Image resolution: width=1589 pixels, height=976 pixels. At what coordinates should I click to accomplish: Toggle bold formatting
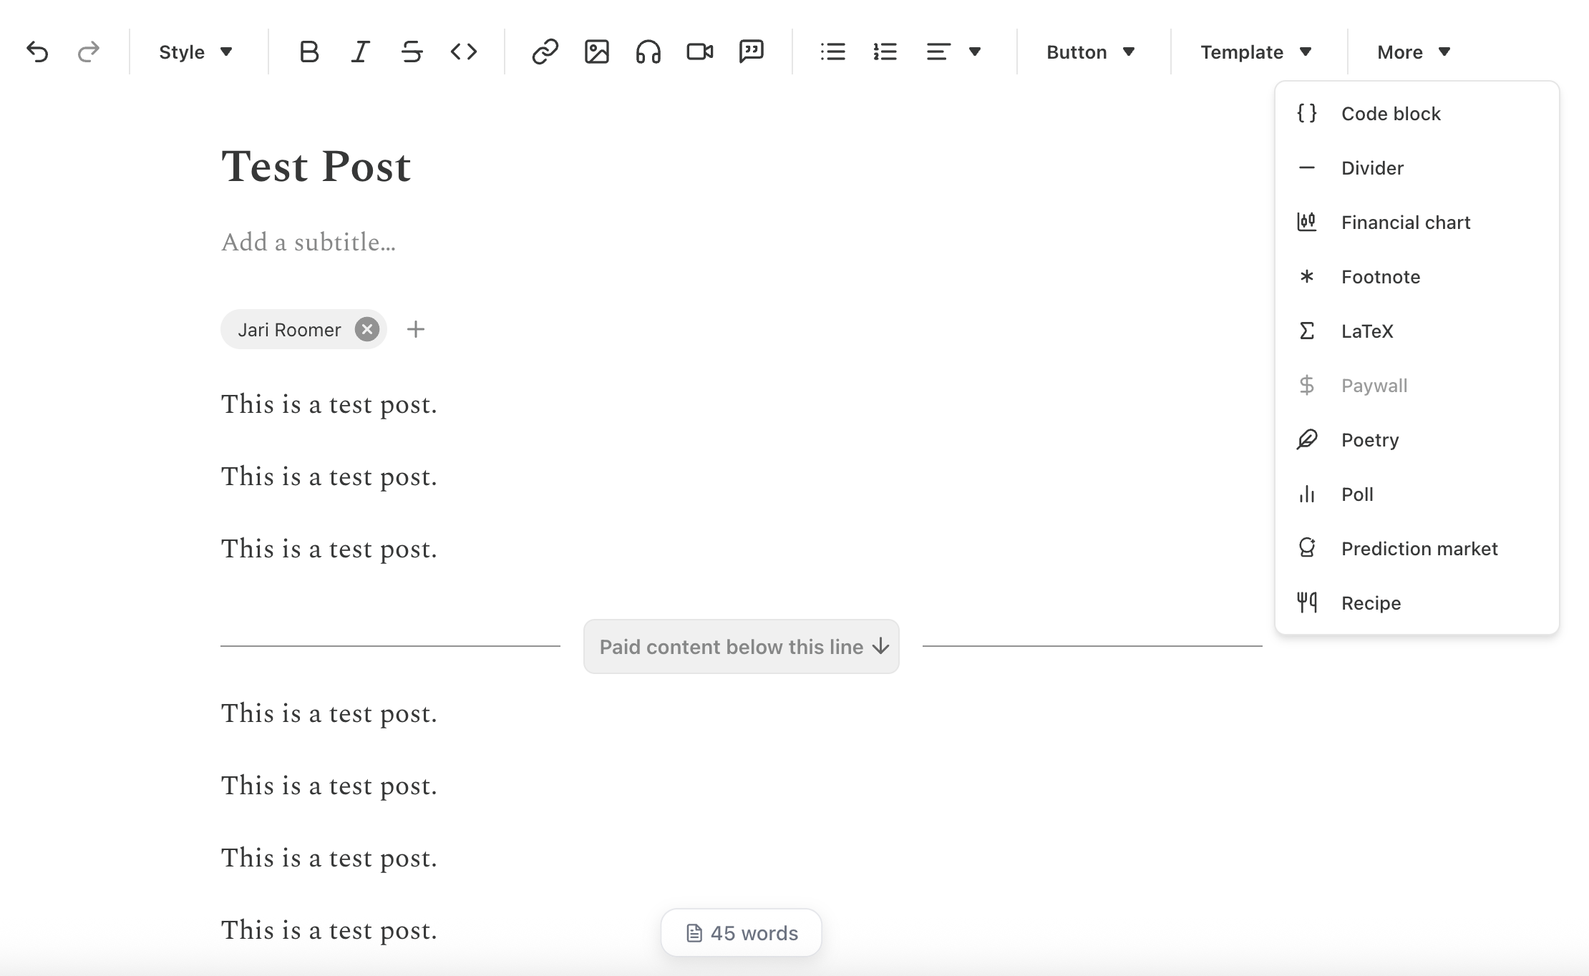pyautogui.click(x=309, y=52)
